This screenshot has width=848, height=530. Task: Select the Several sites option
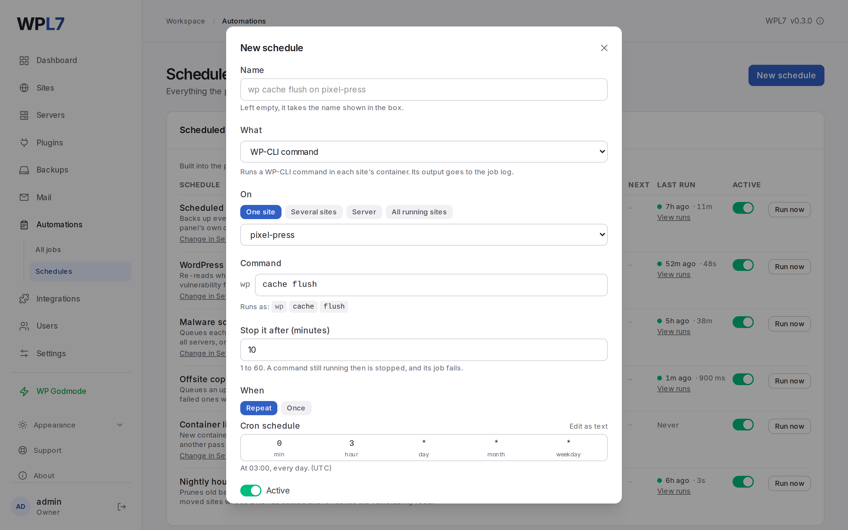pyautogui.click(x=314, y=212)
